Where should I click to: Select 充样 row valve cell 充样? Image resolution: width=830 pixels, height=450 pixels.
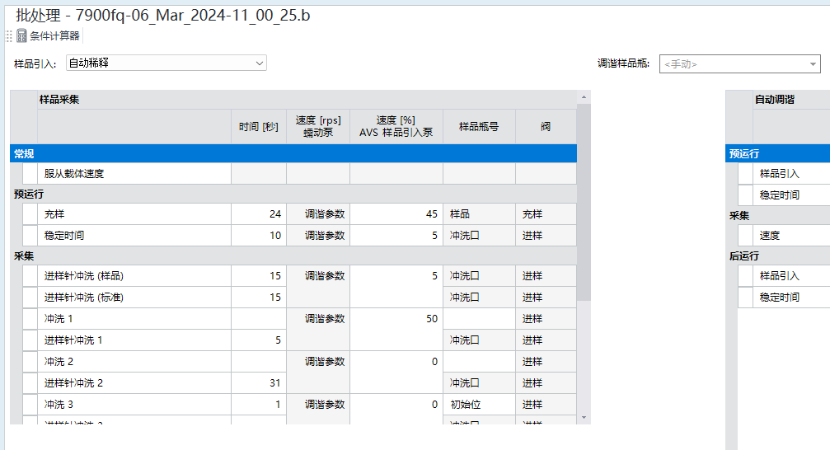(x=546, y=214)
